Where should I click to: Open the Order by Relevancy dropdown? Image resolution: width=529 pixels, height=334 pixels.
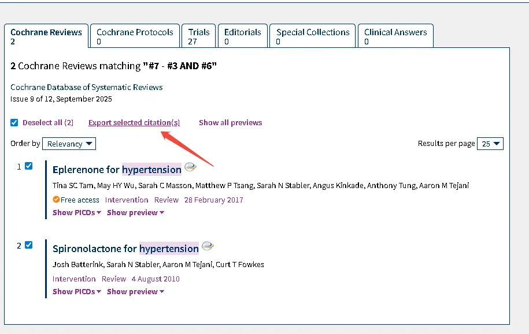(x=69, y=144)
